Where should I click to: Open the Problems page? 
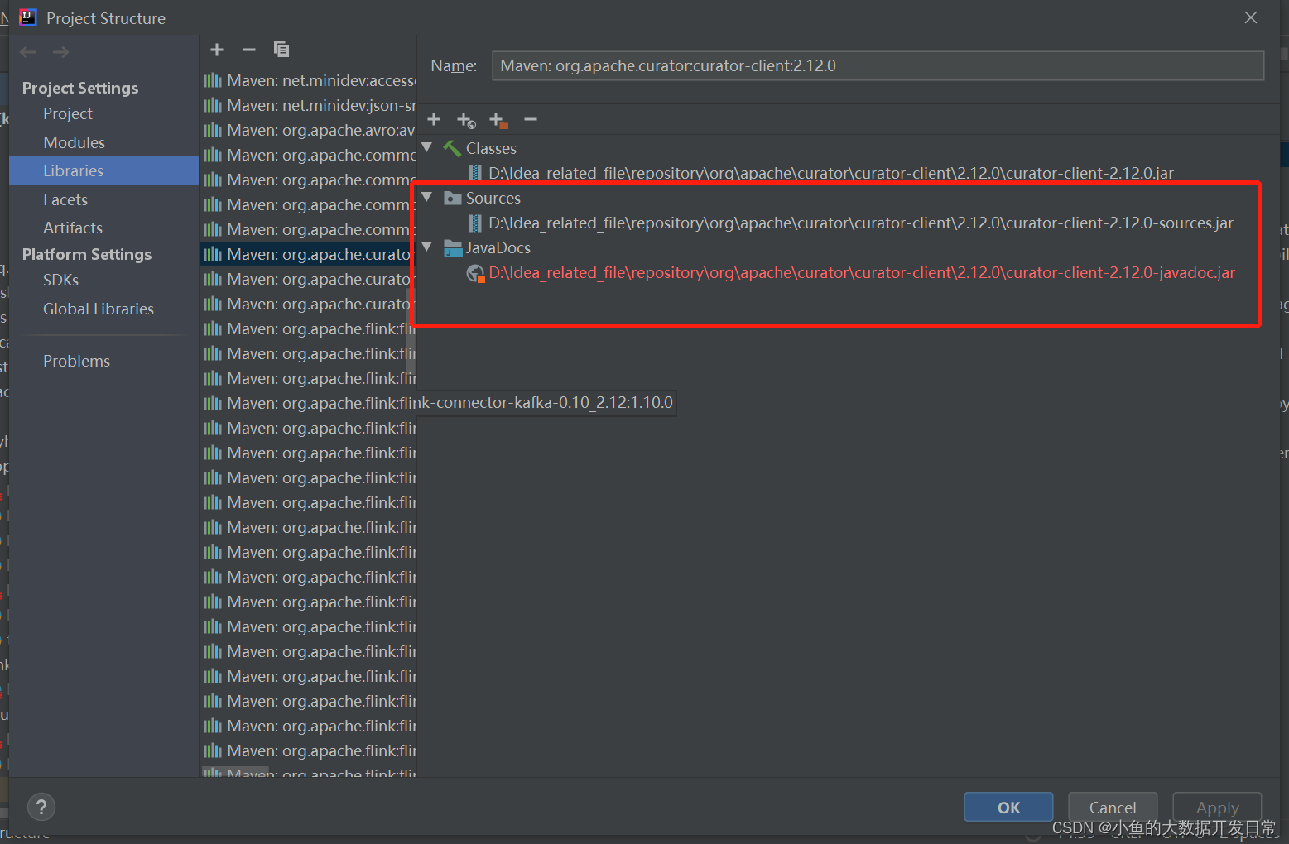coord(76,361)
